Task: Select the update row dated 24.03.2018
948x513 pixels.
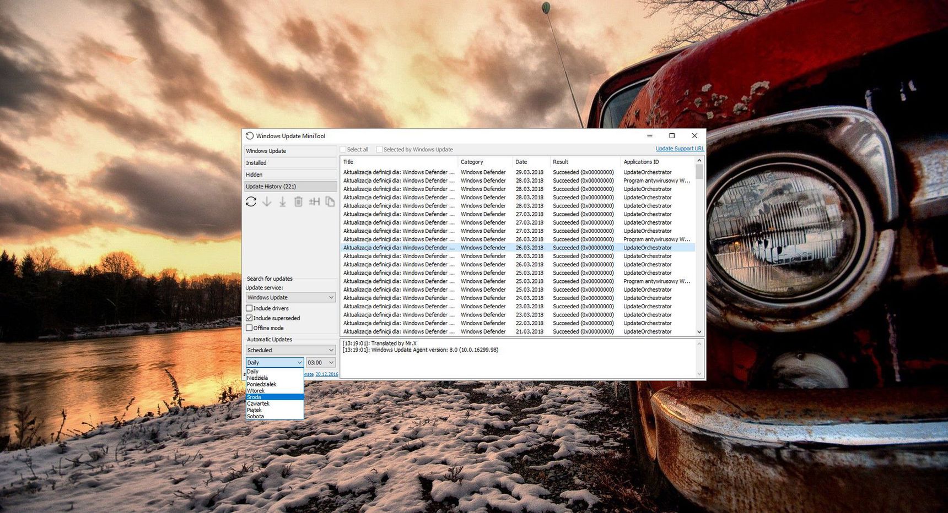Action: click(x=518, y=298)
